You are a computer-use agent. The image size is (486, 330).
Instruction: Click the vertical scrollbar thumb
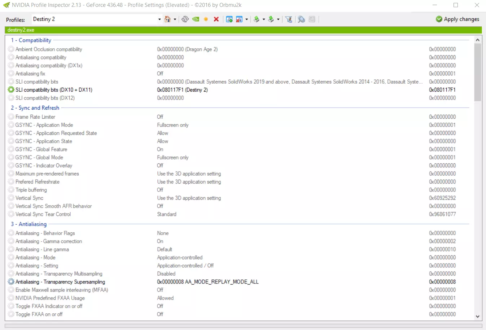(x=478, y=72)
